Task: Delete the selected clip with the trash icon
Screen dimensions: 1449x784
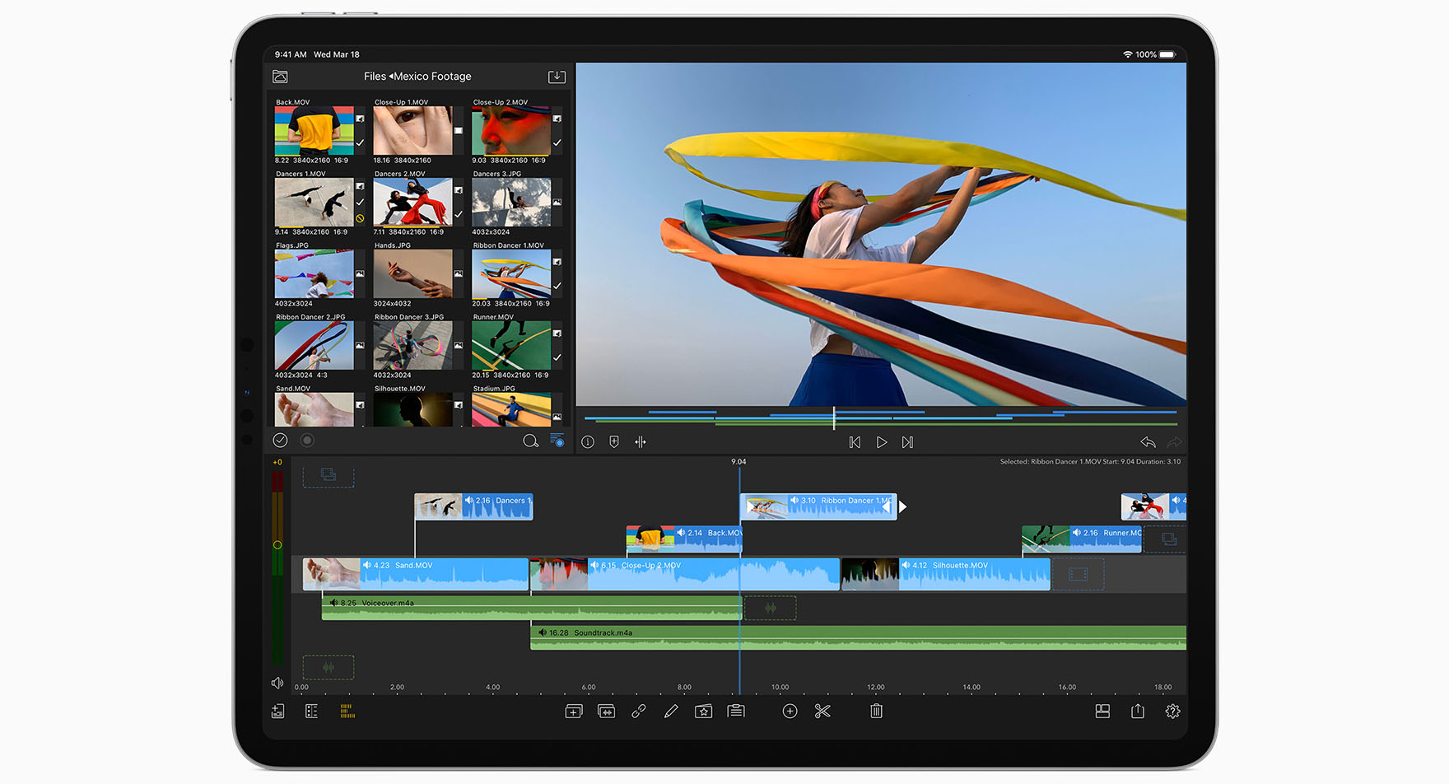Action: 876,712
